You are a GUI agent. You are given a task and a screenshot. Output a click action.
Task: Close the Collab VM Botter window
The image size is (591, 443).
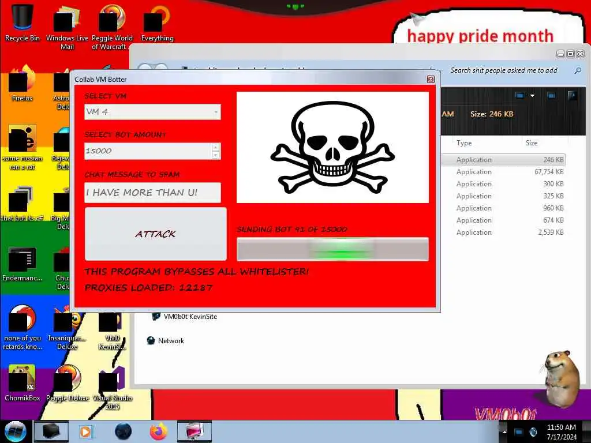tap(431, 79)
